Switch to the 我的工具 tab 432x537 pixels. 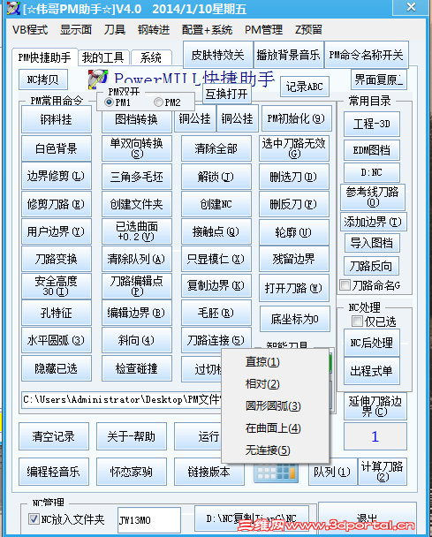coord(103,57)
